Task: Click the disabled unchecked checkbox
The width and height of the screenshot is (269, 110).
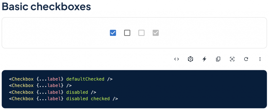Action: [141, 33]
